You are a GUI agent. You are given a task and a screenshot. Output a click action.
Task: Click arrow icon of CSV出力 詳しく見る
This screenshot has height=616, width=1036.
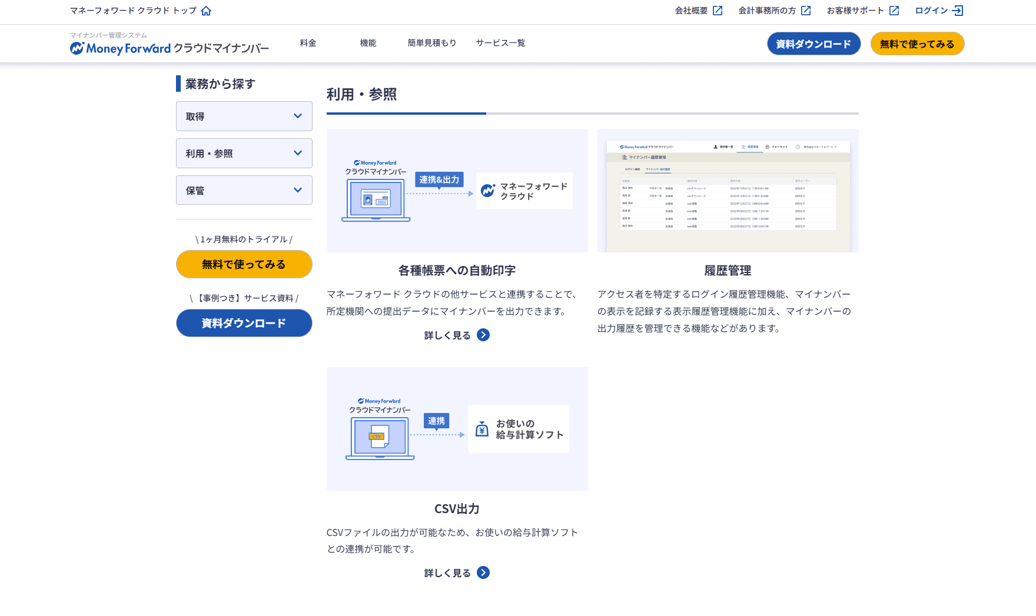[483, 572]
